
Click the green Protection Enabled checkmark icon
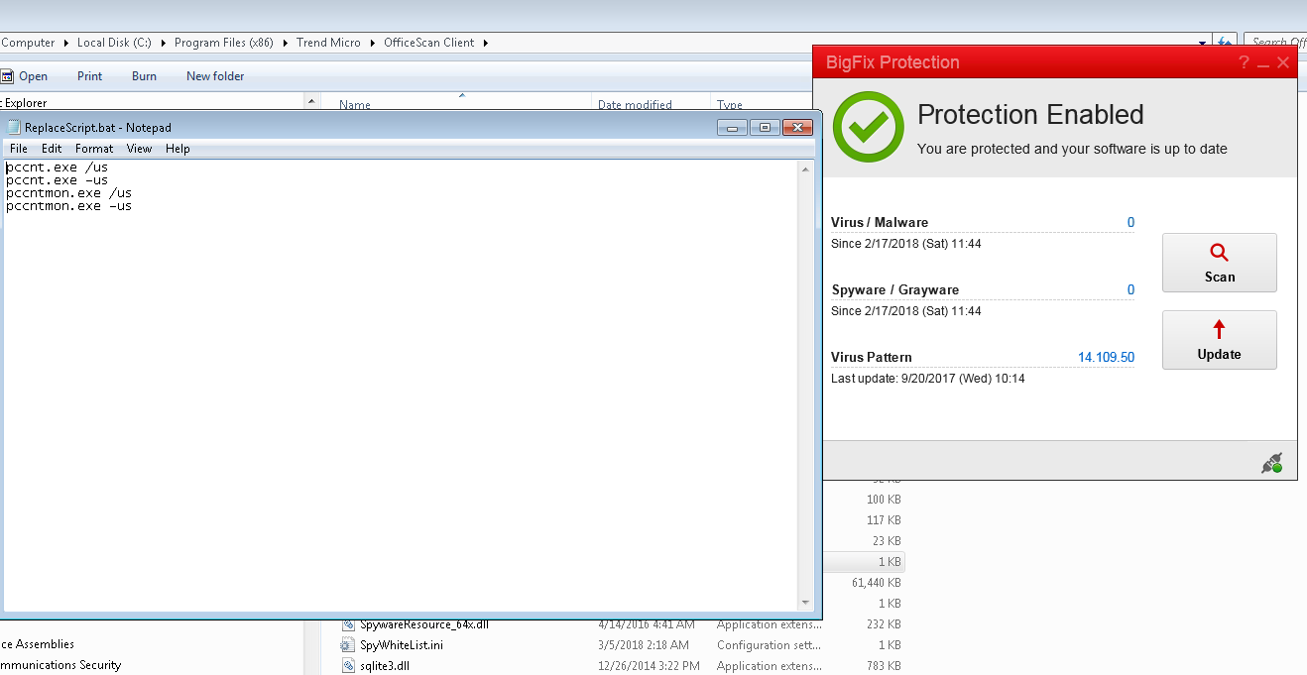pyautogui.click(x=868, y=127)
